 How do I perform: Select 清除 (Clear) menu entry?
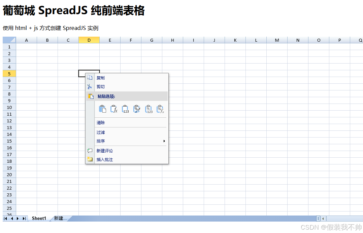click(127, 122)
